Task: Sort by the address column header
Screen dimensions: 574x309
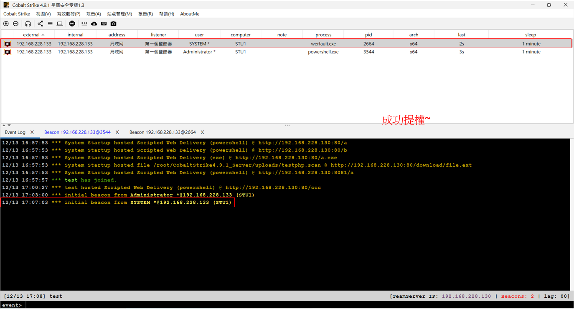Action: tap(117, 35)
